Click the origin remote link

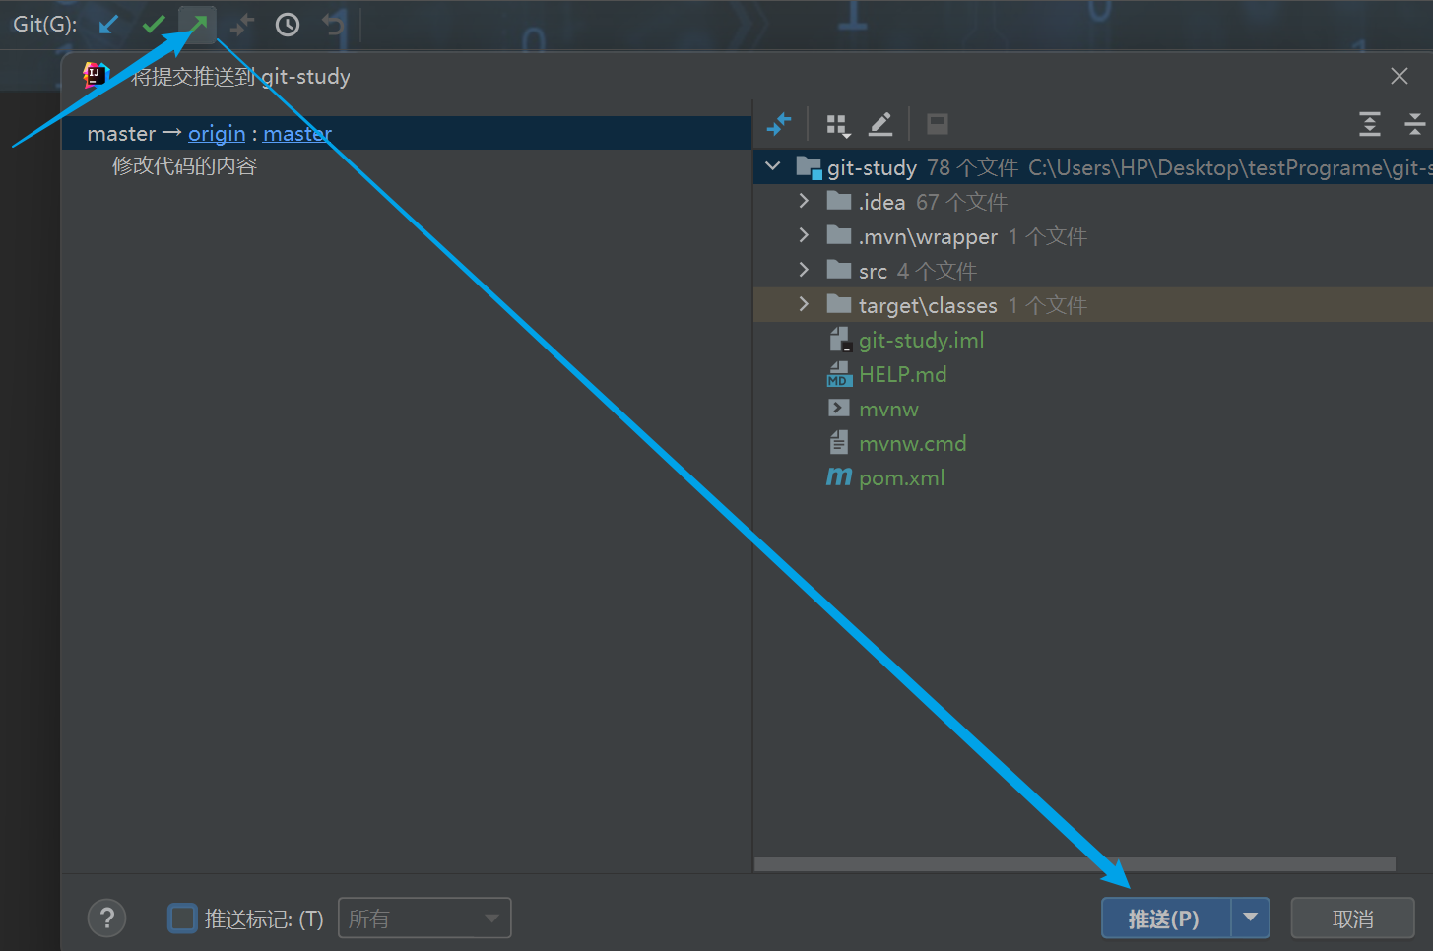pos(217,134)
